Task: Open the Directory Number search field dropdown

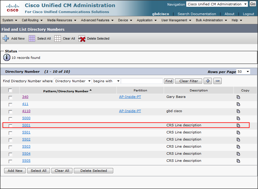Action: pos(73,81)
